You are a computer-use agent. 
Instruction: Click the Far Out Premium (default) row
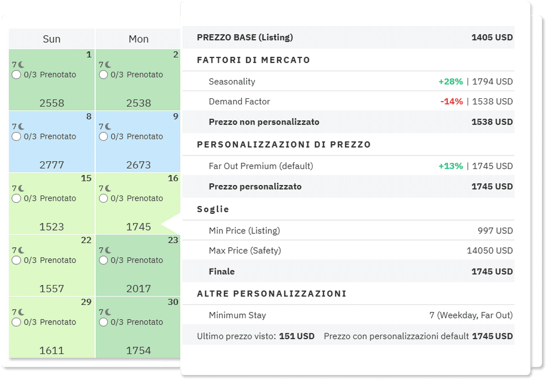(x=355, y=166)
